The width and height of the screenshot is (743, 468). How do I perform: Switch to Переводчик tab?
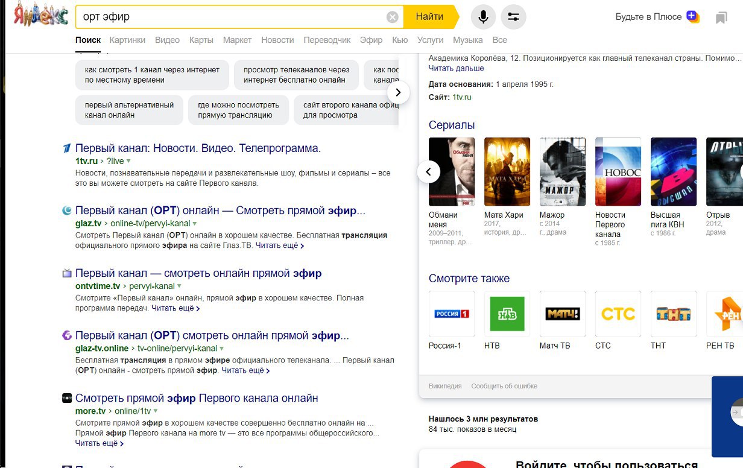pos(327,40)
